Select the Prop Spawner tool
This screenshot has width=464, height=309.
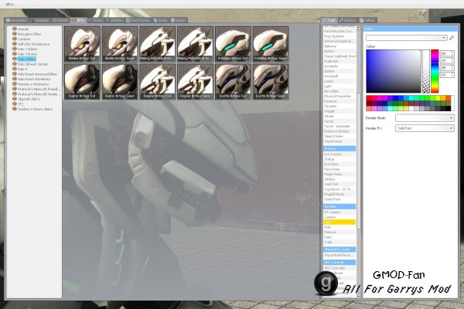[339, 36]
